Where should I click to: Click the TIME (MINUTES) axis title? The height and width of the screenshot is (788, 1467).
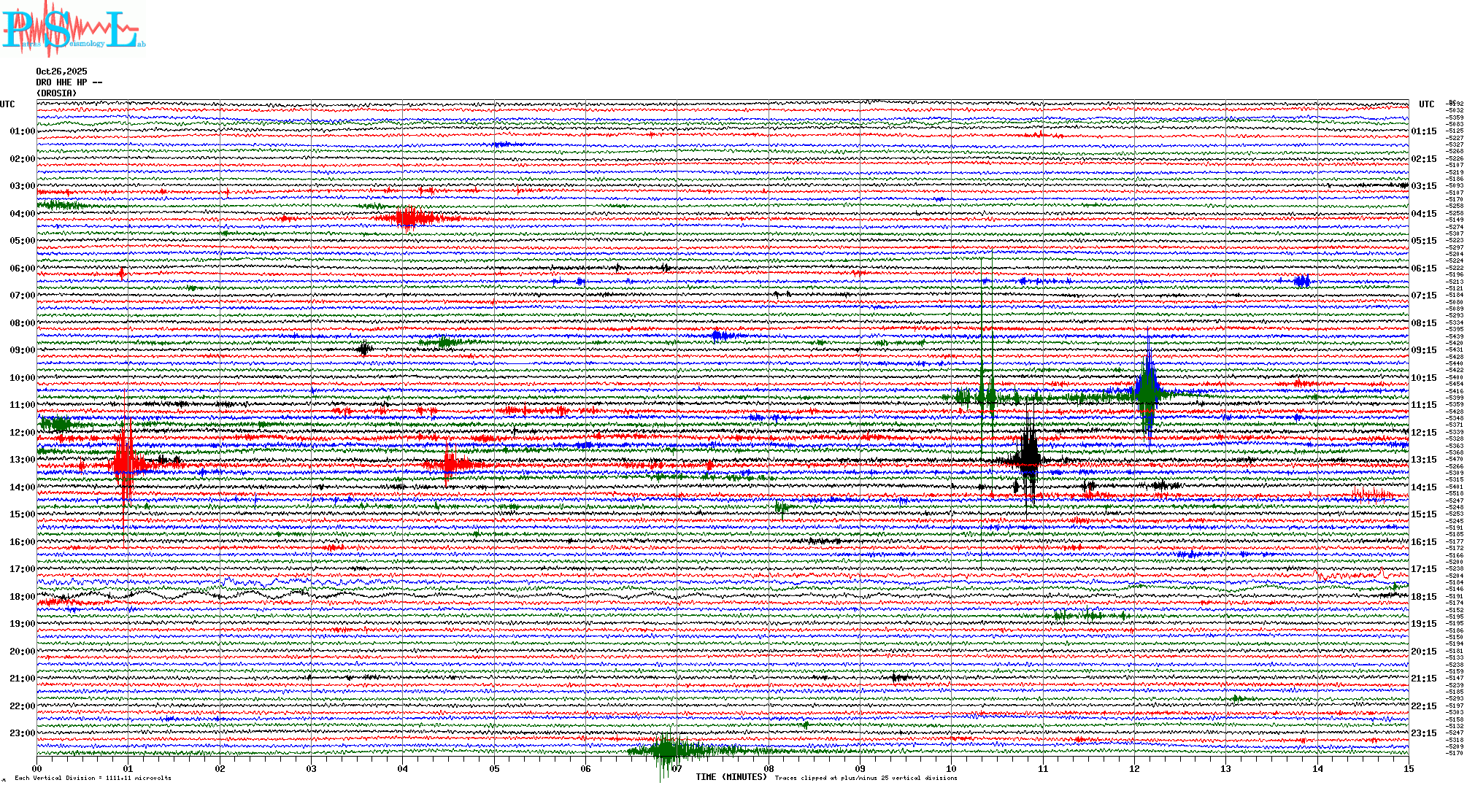731,777
